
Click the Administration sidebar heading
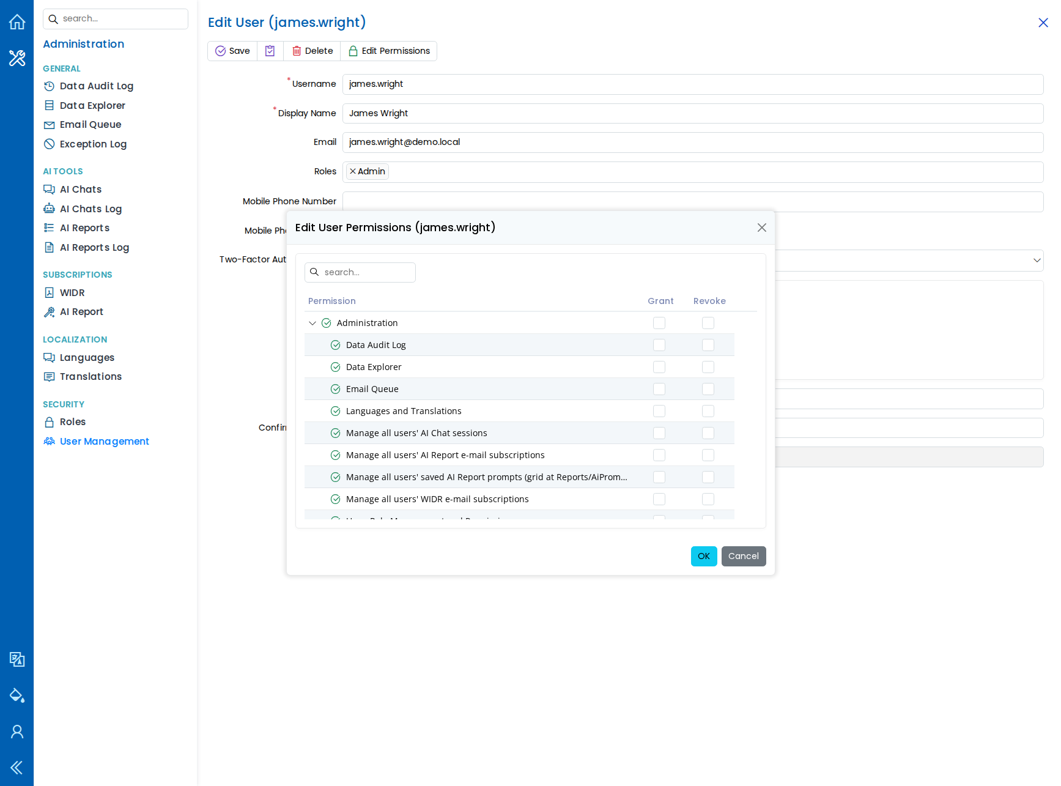pyautogui.click(x=84, y=44)
